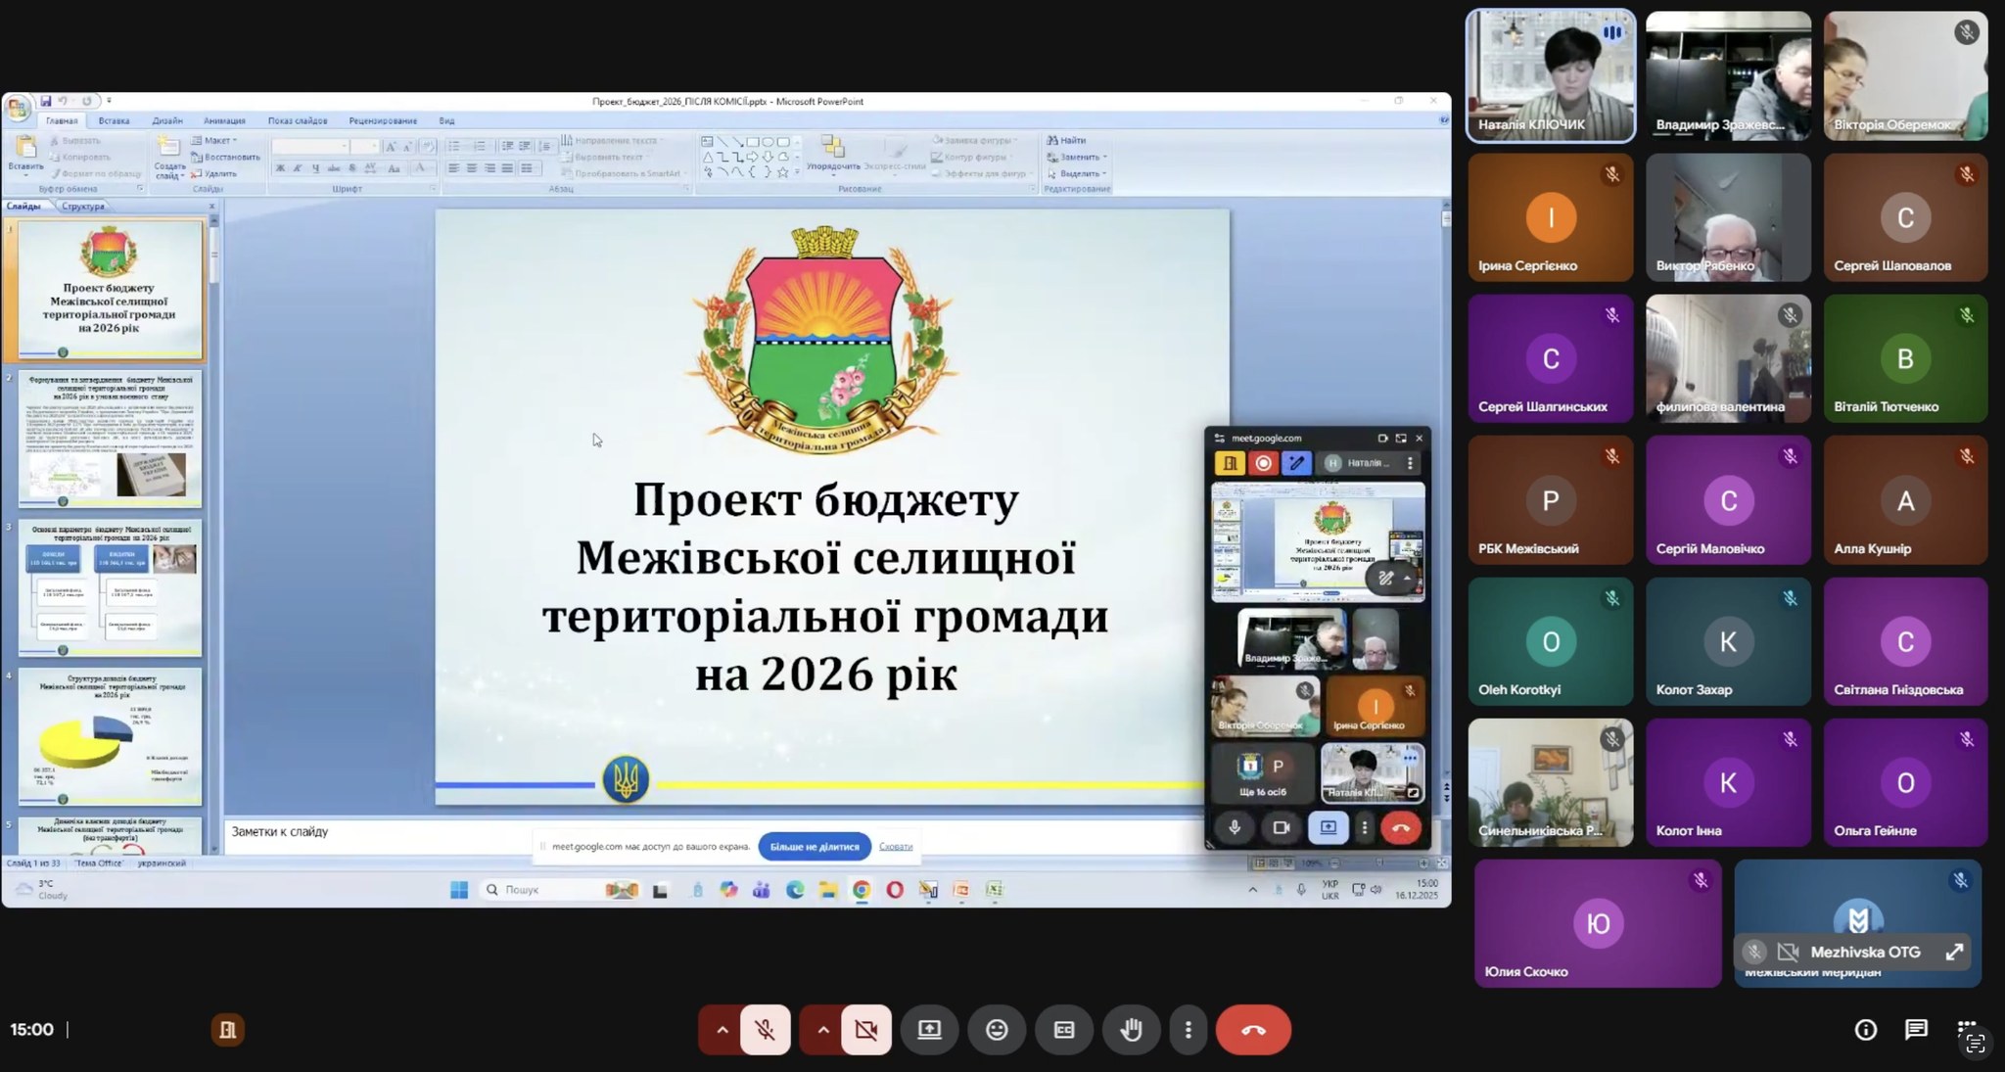Click the 'Сховати' link
This screenshot has height=1072, width=2005.
895,847
